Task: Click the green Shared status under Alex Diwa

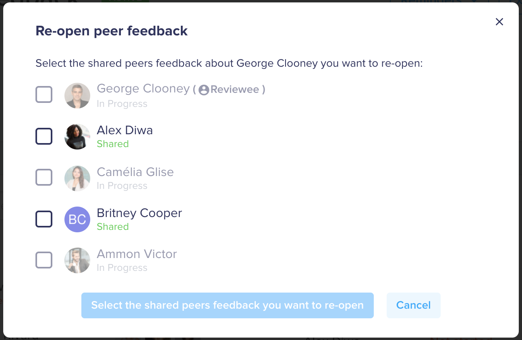Action: pos(113,144)
